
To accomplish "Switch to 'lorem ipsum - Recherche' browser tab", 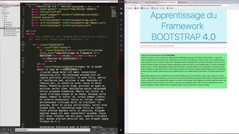I will click(151, 2).
